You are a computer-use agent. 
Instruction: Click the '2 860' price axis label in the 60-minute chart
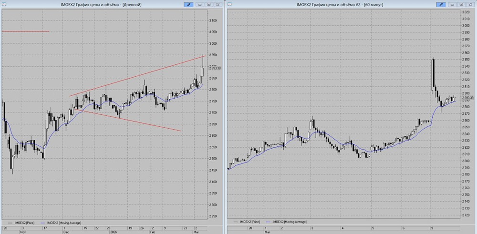click(466, 121)
